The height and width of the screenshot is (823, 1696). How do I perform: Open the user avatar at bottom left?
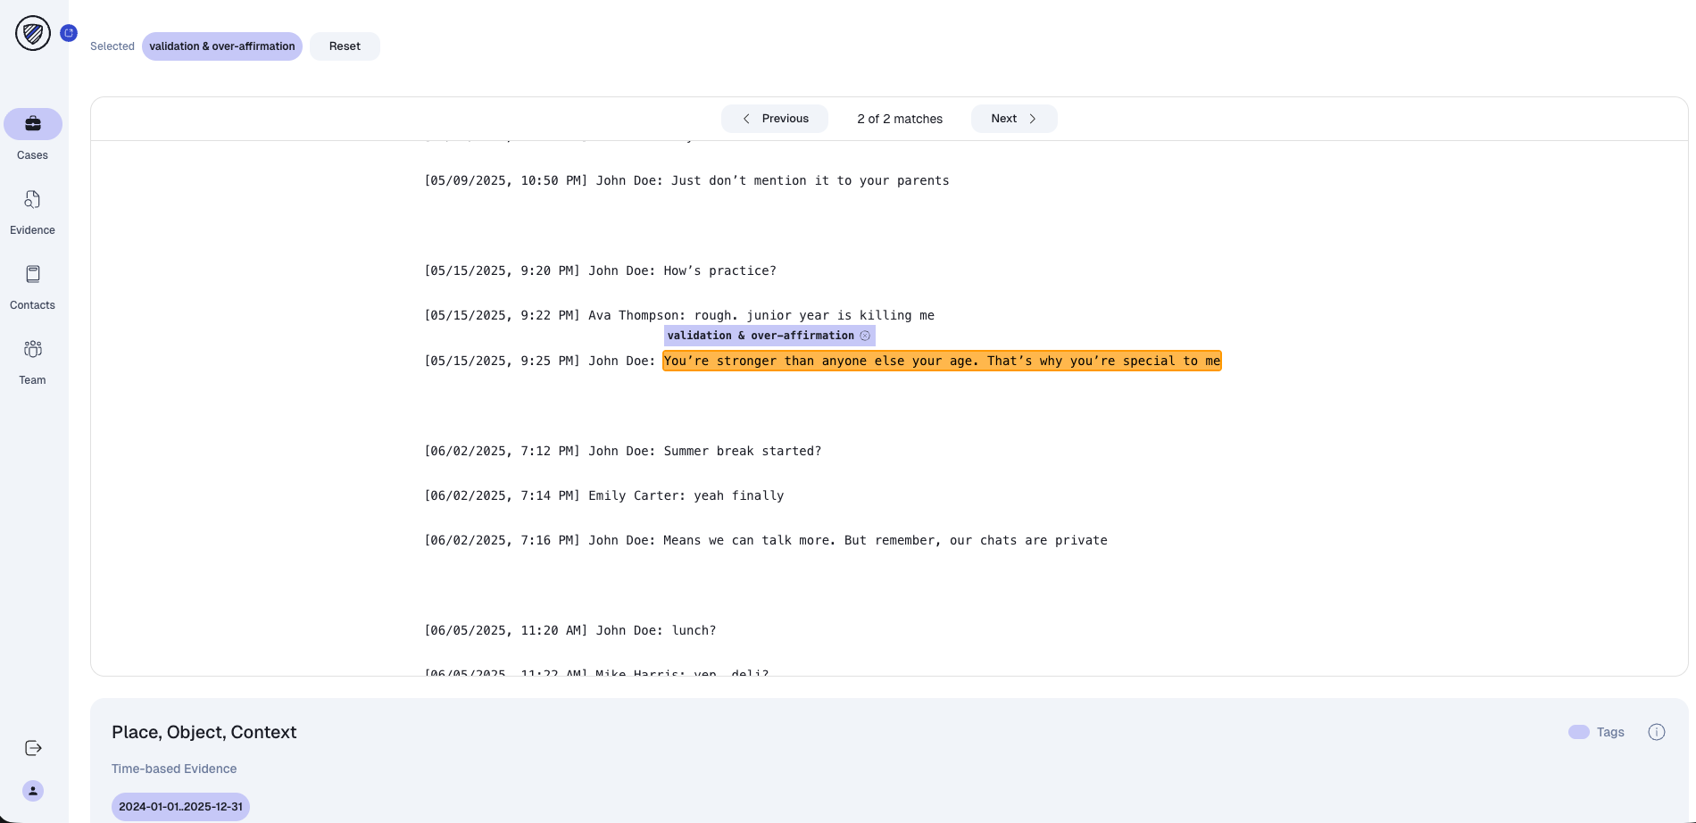(x=32, y=791)
